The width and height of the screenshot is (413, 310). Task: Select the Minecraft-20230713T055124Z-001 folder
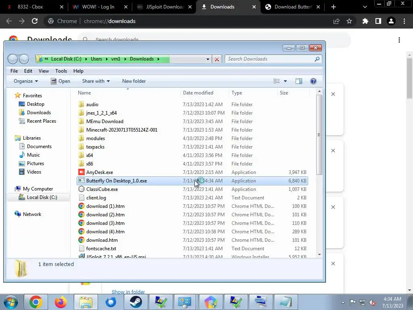pyautogui.click(x=121, y=130)
